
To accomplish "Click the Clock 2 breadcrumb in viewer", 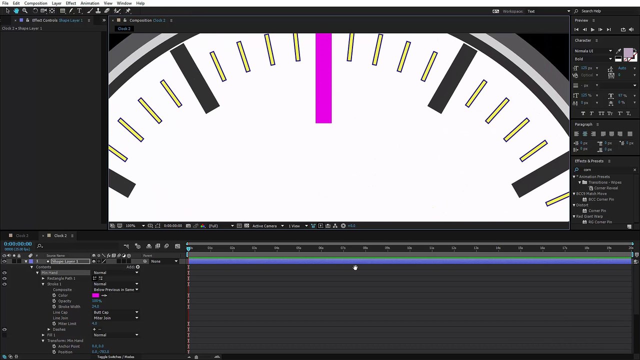I will [124, 28].
